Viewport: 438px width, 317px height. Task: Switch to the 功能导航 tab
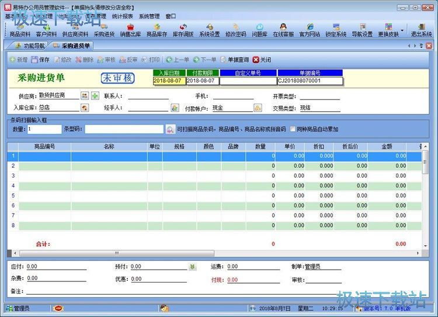pyautogui.click(x=30, y=46)
